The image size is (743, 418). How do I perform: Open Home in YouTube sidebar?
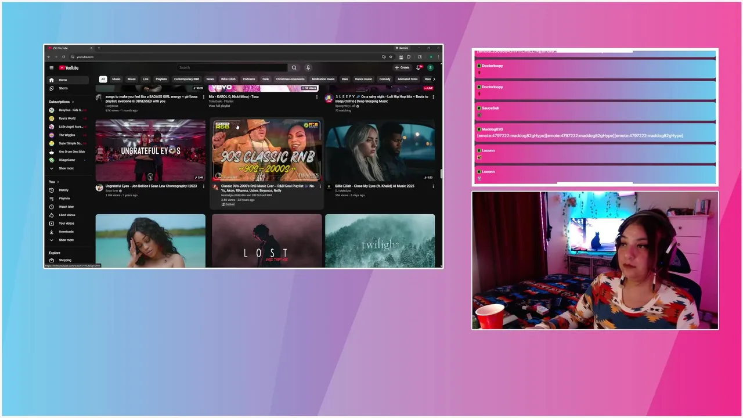click(68, 80)
